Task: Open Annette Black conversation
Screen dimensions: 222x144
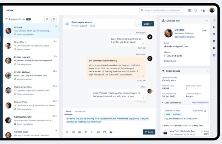Action: click(x=31, y=133)
